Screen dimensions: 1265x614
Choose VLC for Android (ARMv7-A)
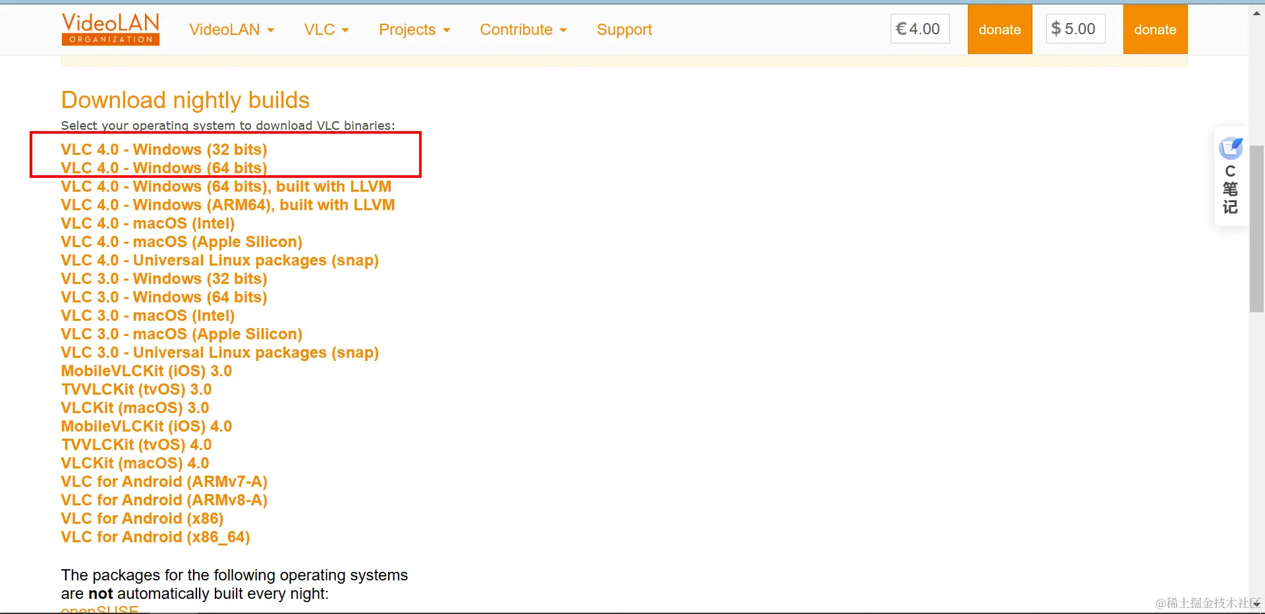tap(164, 482)
